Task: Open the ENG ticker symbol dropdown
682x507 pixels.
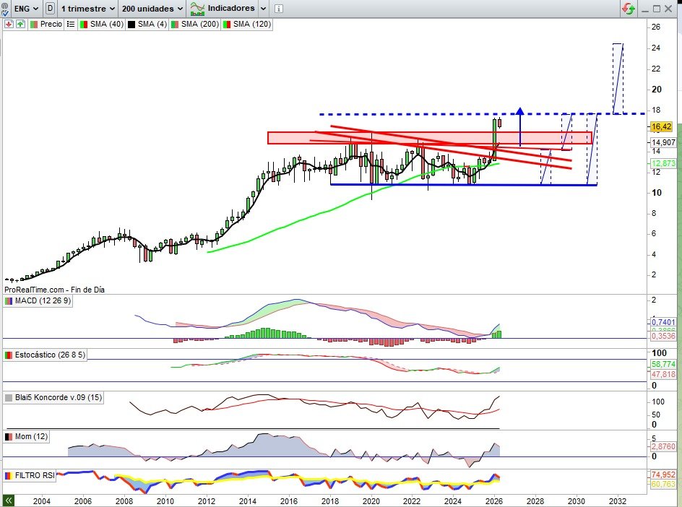Action: coord(26,8)
